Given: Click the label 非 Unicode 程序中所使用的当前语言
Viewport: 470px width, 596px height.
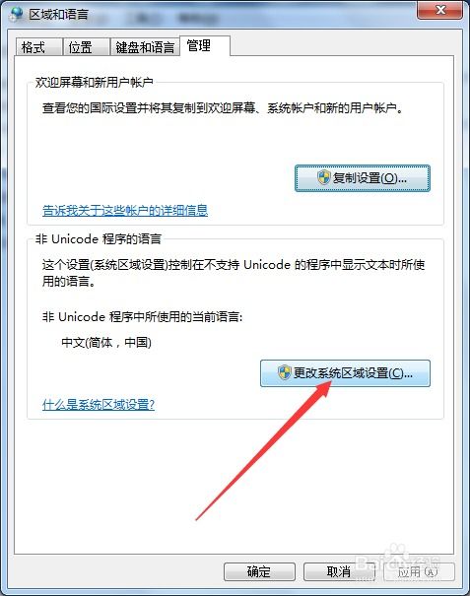Looking at the screenshot, I should tap(142, 316).
